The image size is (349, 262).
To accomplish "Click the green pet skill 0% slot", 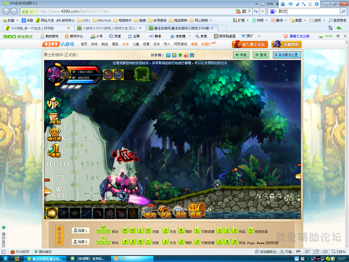I will (142, 74).
